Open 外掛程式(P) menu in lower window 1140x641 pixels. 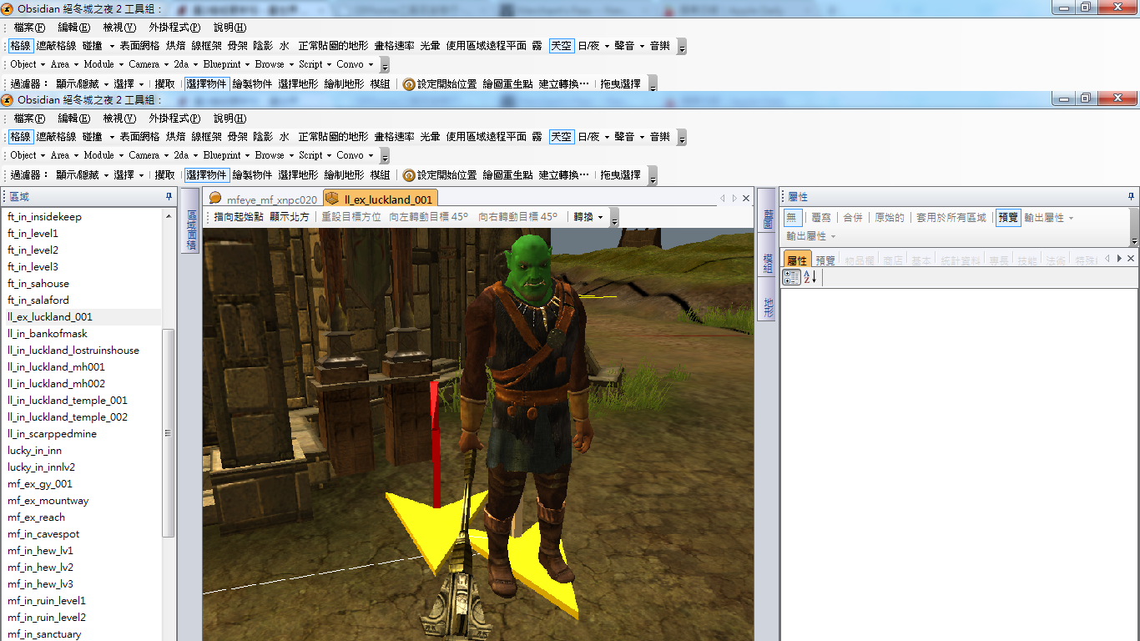(174, 119)
